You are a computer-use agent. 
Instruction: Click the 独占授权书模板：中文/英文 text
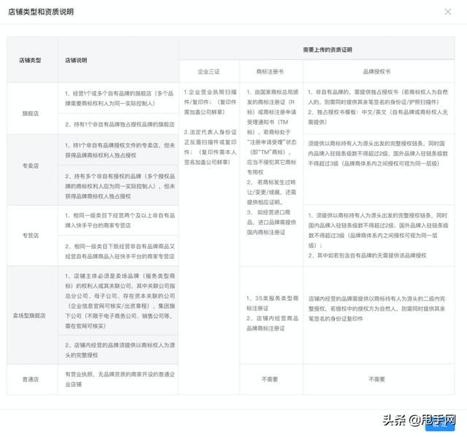click(x=378, y=117)
